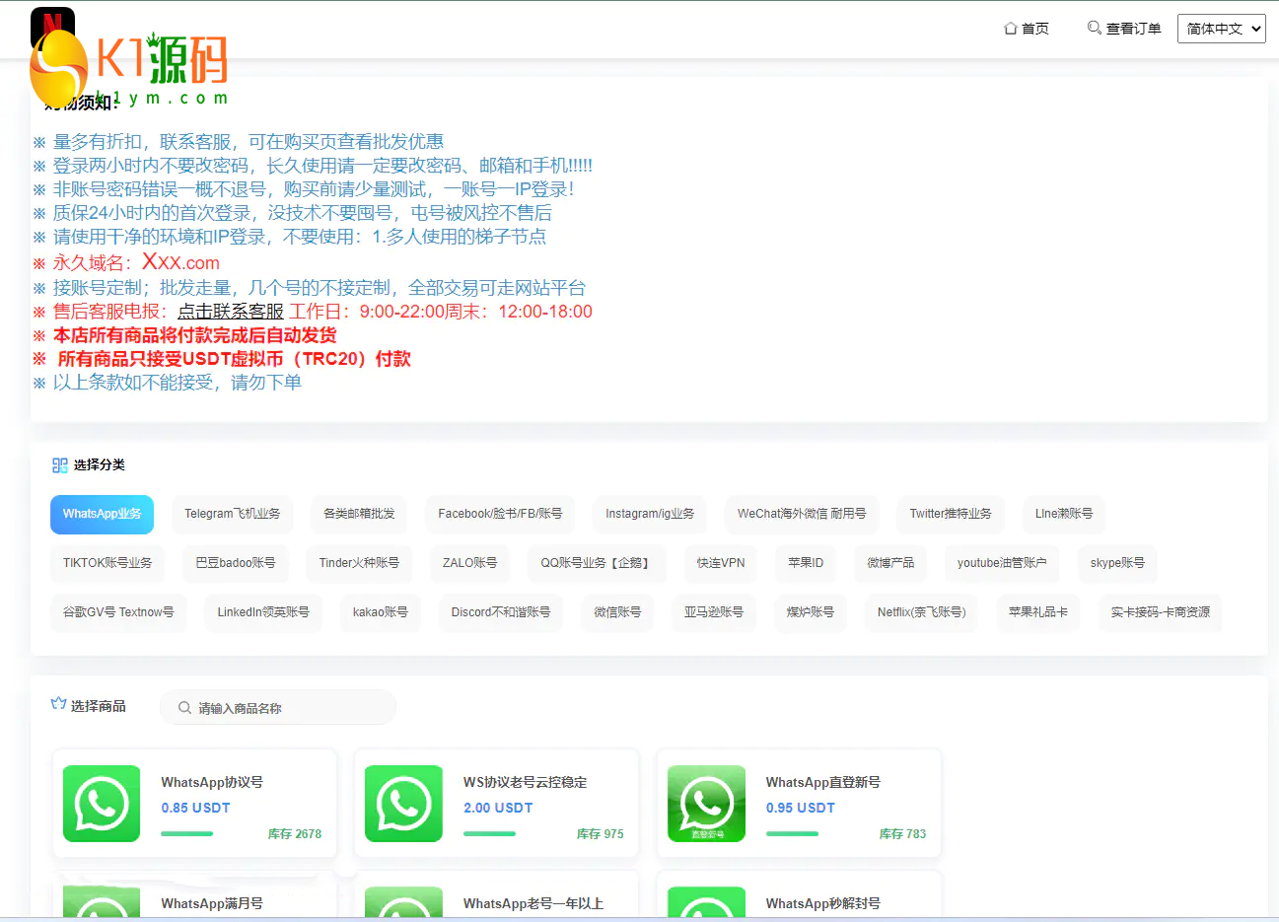Image resolution: width=1279 pixels, height=922 pixels.
Task: Open 查看订单 order lookup
Action: [x=1124, y=29]
